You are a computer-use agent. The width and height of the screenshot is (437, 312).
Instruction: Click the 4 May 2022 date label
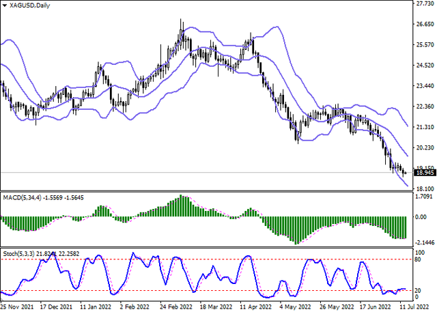(295, 307)
